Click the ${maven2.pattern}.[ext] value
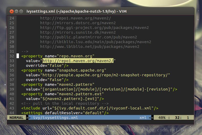 (x=70, y=99)
